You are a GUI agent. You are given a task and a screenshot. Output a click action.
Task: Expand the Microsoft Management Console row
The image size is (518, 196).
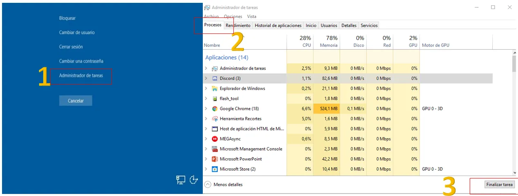206,149
